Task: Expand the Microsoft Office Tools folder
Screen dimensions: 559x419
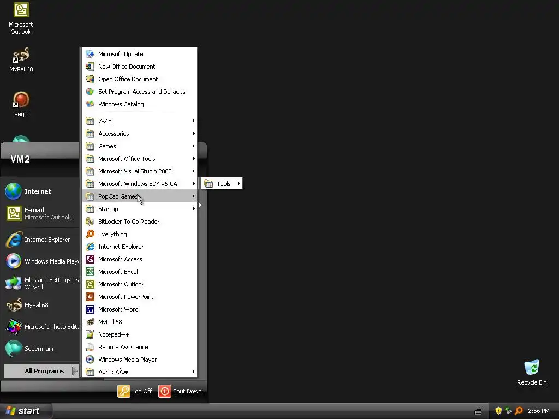Action: [x=139, y=159]
